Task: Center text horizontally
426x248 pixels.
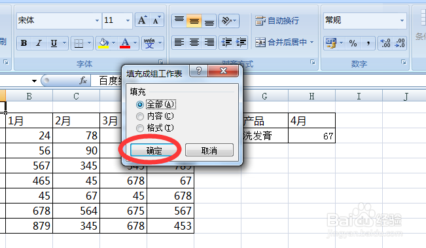Action: click(x=194, y=43)
